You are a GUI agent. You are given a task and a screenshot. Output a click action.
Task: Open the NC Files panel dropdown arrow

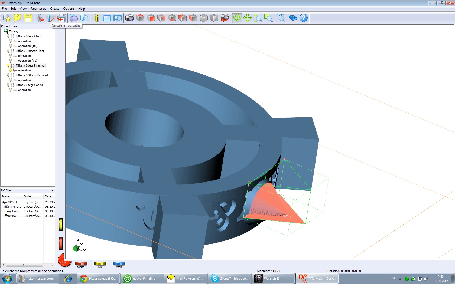(53, 190)
